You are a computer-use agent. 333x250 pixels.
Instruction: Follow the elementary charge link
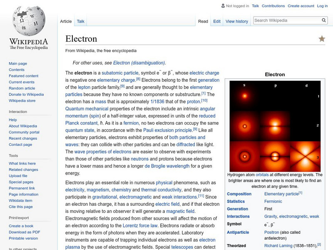pyautogui.click(x=116, y=80)
